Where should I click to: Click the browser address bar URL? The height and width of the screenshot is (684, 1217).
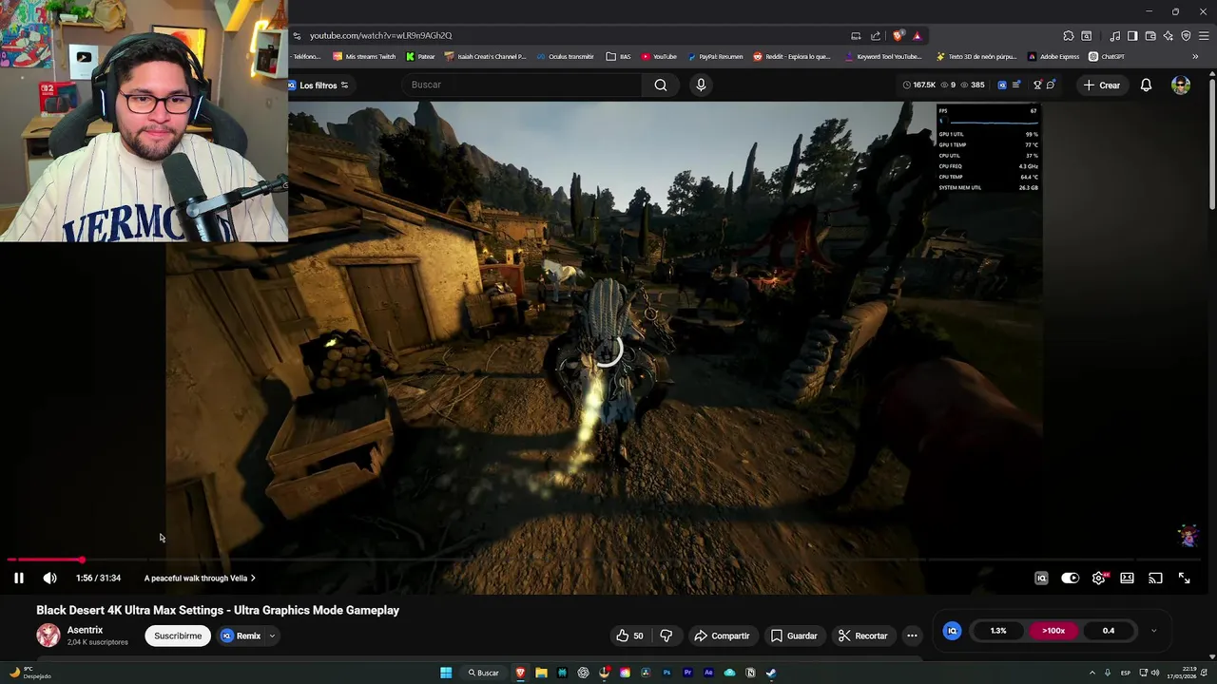380,36
